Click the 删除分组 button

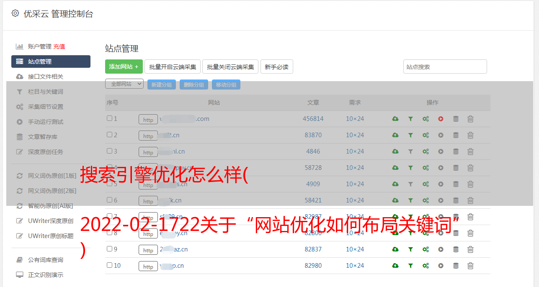(194, 85)
